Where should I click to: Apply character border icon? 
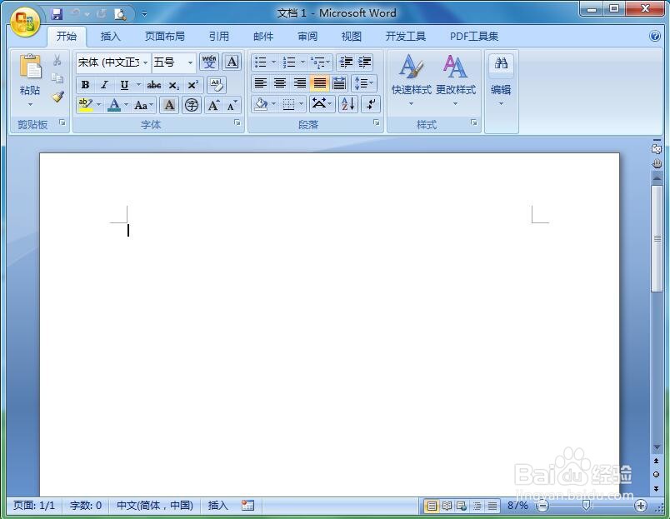point(232,62)
